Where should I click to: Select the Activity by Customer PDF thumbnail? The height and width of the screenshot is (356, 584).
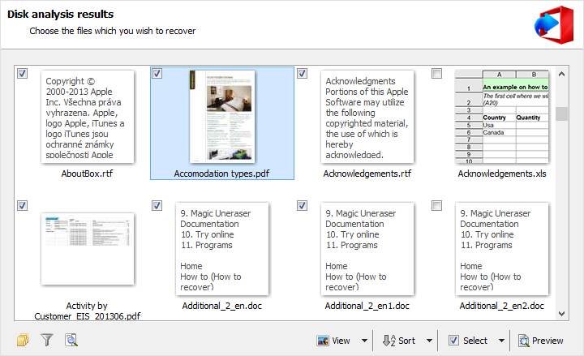(88, 249)
